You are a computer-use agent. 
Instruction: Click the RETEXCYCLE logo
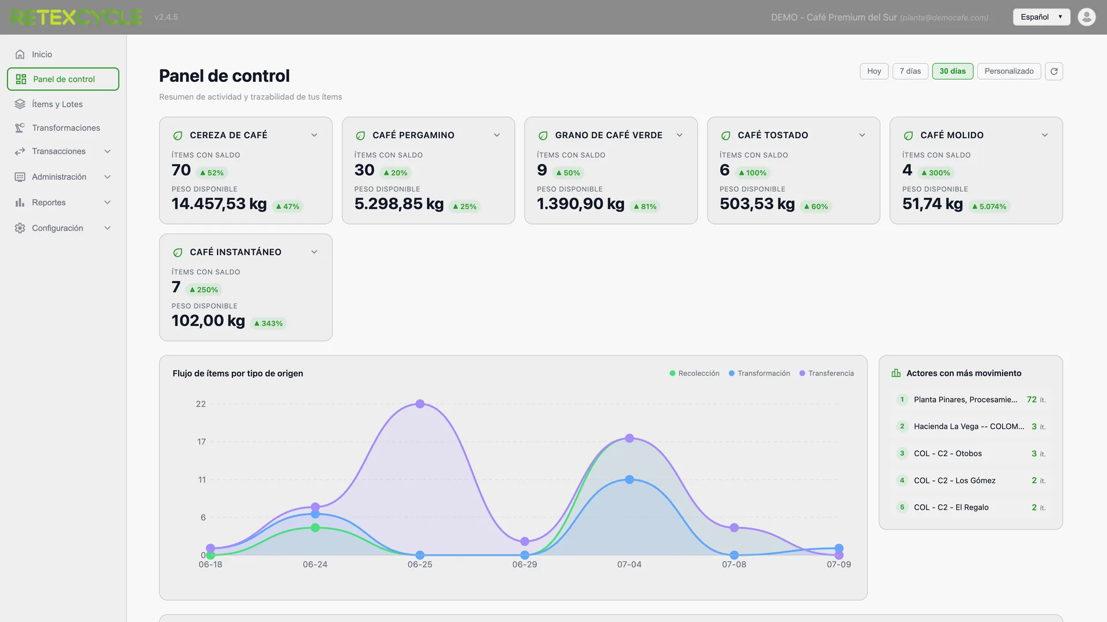[76, 17]
